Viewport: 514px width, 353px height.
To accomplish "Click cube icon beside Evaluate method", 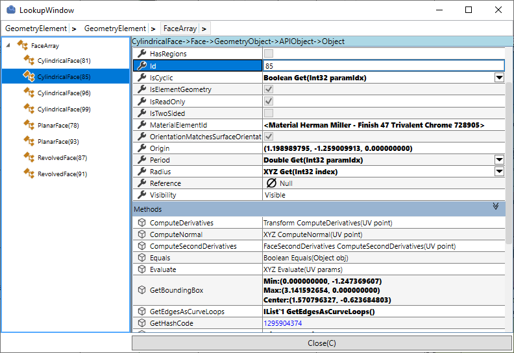I will pyautogui.click(x=141, y=269).
